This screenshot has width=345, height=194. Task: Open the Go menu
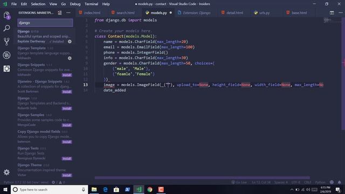(x=64, y=4)
